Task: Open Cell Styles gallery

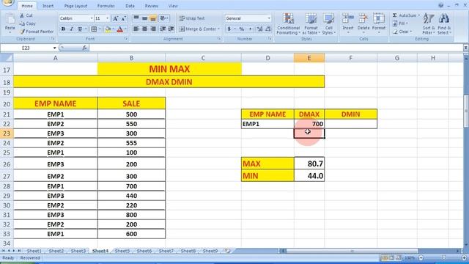Action: (x=329, y=24)
